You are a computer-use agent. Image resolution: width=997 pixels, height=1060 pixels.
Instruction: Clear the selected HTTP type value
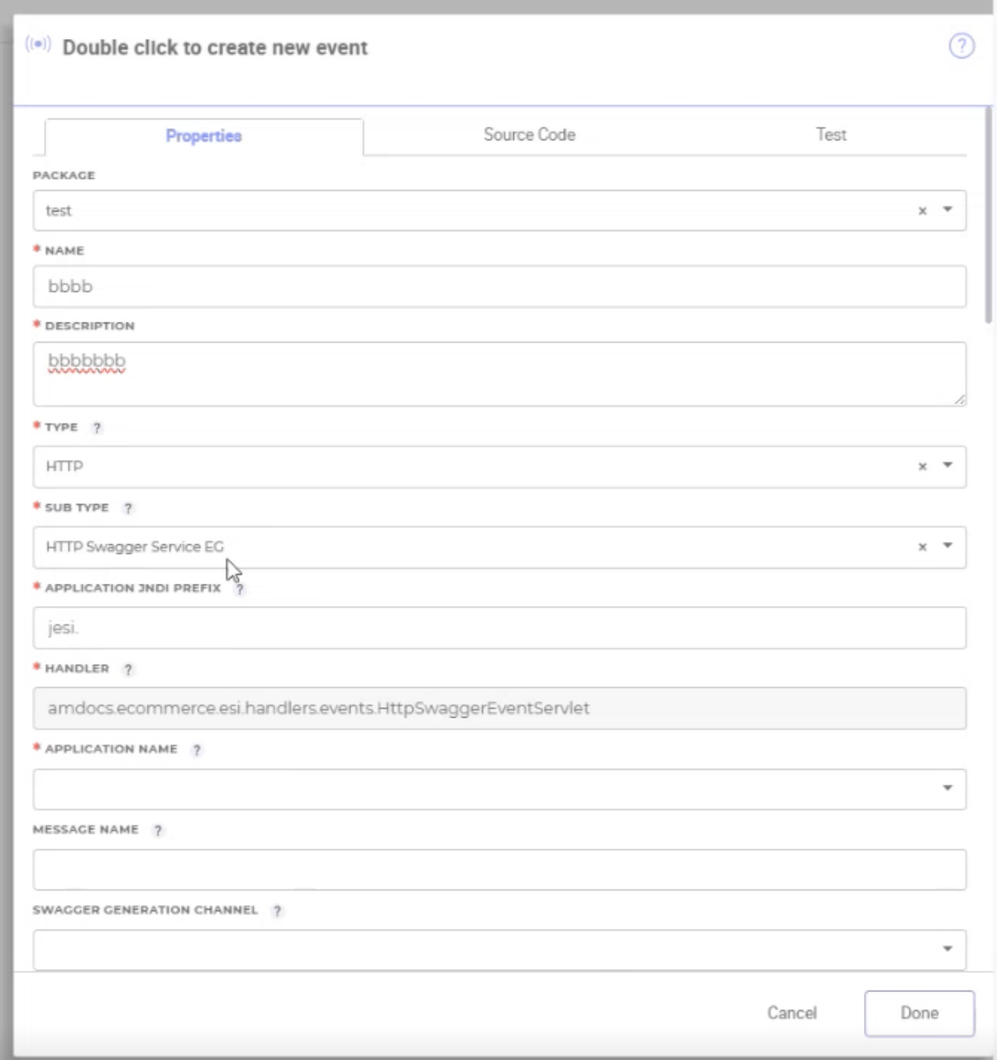tap(923, 466)
